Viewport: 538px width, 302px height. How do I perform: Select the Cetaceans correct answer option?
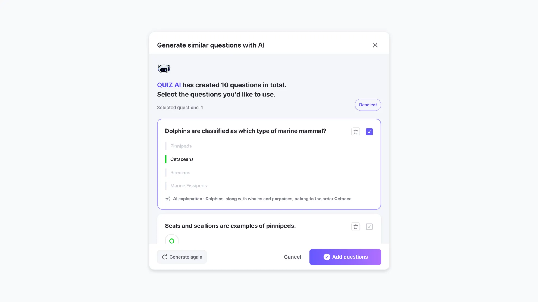point(182,159)
